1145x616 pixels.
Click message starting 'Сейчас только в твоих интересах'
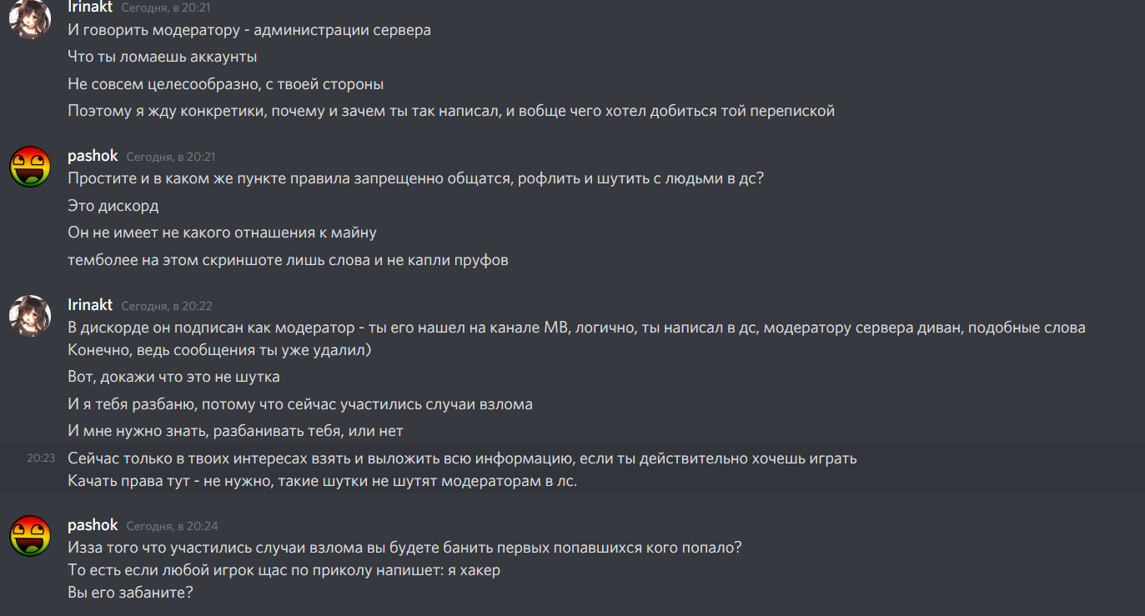[462, 458]
